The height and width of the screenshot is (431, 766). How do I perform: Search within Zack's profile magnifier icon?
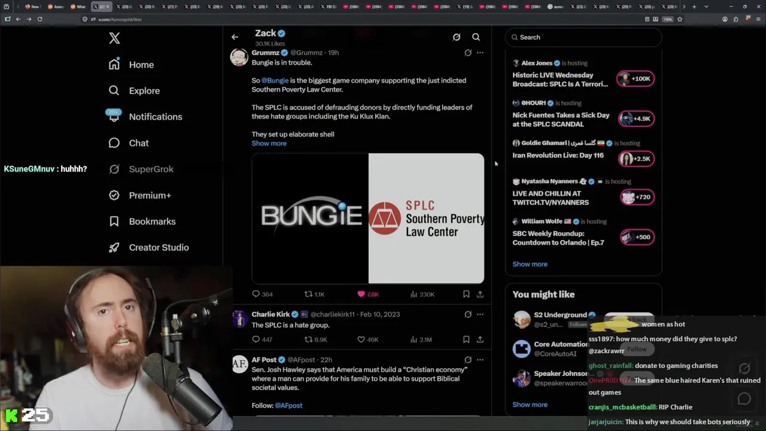click(x=476, y=37)
